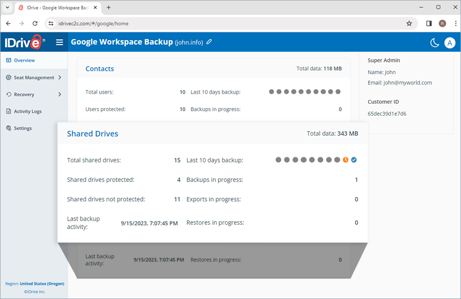Select Overview in the sidebar
Screen dimensions: 461x299
coord(24,60)
